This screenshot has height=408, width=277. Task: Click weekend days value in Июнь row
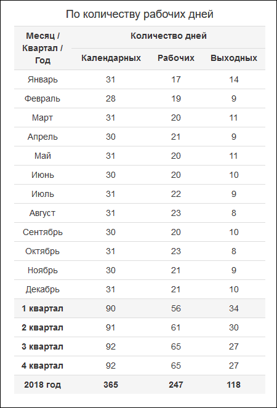click(234, 175)
